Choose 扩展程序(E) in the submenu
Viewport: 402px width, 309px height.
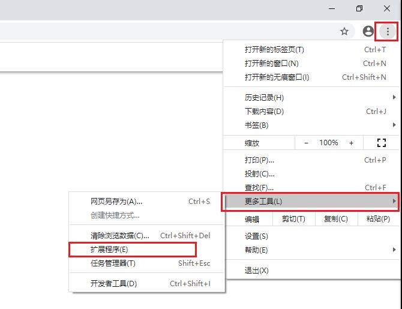[109, 249]
